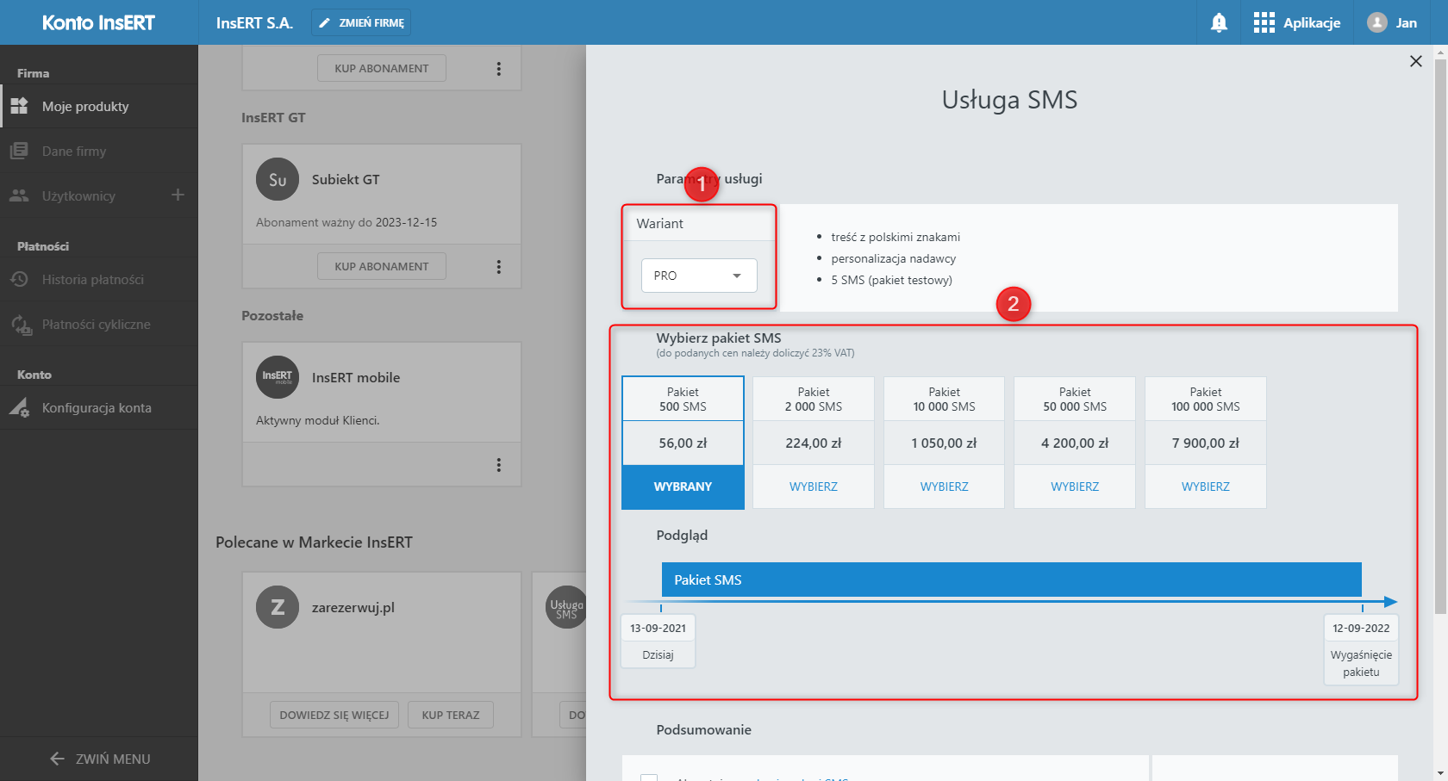This screenshot has width=1448, height=781.
Task: Click the scrollbar down arrow
Action: [x=1440, y=774]
